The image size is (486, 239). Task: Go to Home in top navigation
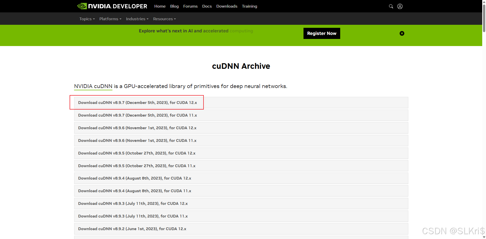click(x=160, y=6)
